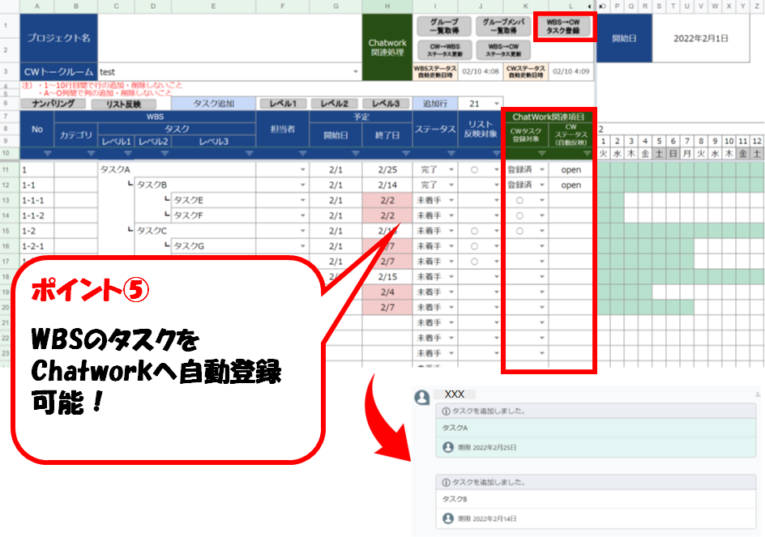765x537 pixels.
Task: Click グループメンバー一覧取得 button
Action: tap(503, 26)
